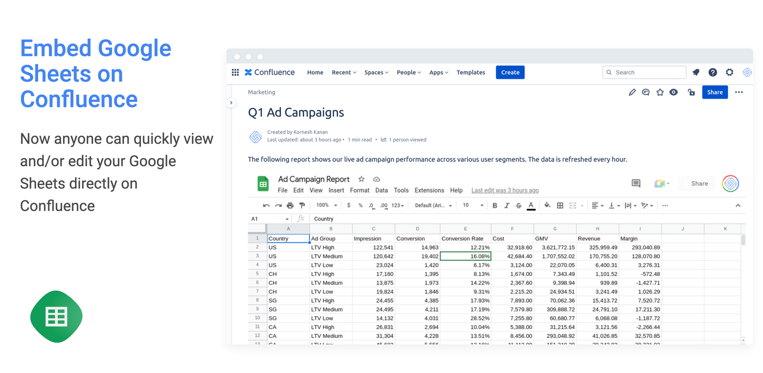
Task: Check the cloud save status icon
Action: pyautogui.click(x=377, y=179)
